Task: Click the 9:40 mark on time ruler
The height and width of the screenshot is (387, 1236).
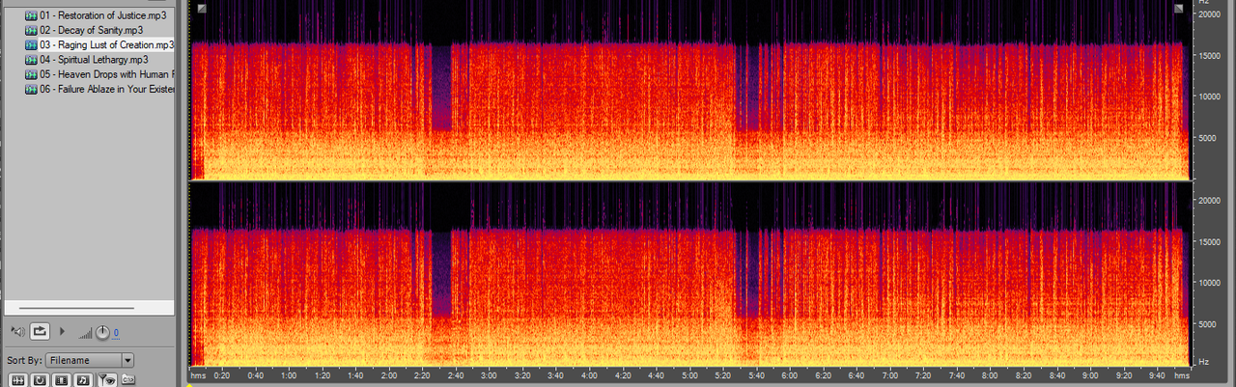Action: pos(1157,374)
